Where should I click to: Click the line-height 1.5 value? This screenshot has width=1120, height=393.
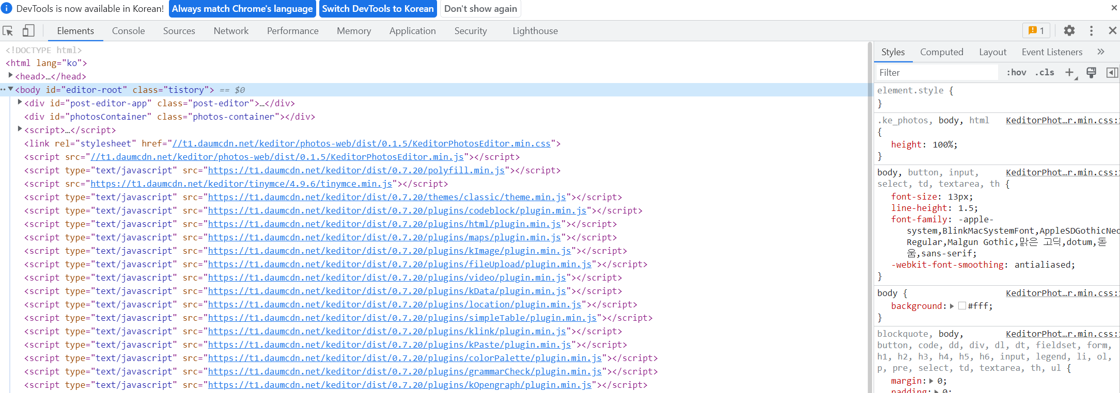click(965, 208)
